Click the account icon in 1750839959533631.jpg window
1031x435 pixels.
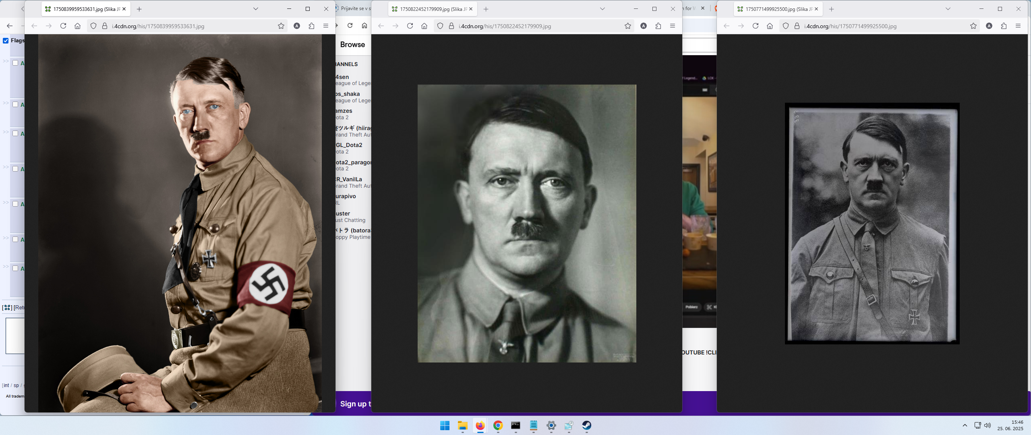(297, 26)
